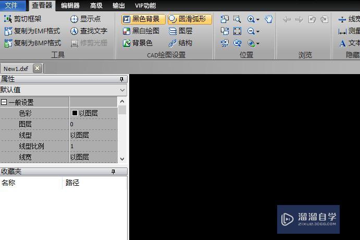
Task: Select the 色彩 property row label
Action: pos(25,113)
